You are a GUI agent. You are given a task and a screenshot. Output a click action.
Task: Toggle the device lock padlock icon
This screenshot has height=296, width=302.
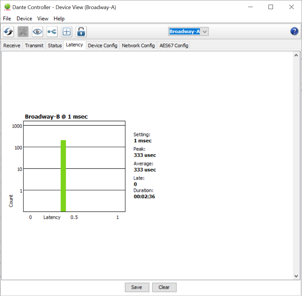coord(81,32)
